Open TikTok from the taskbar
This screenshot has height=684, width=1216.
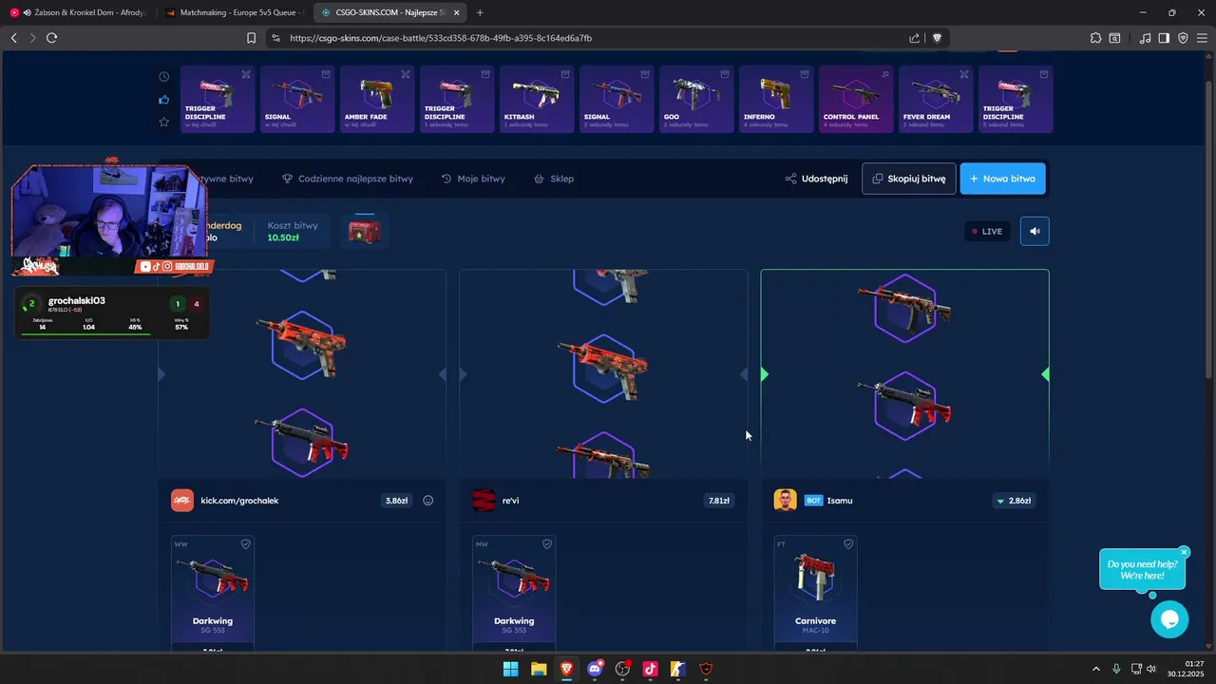coord(650,669)
